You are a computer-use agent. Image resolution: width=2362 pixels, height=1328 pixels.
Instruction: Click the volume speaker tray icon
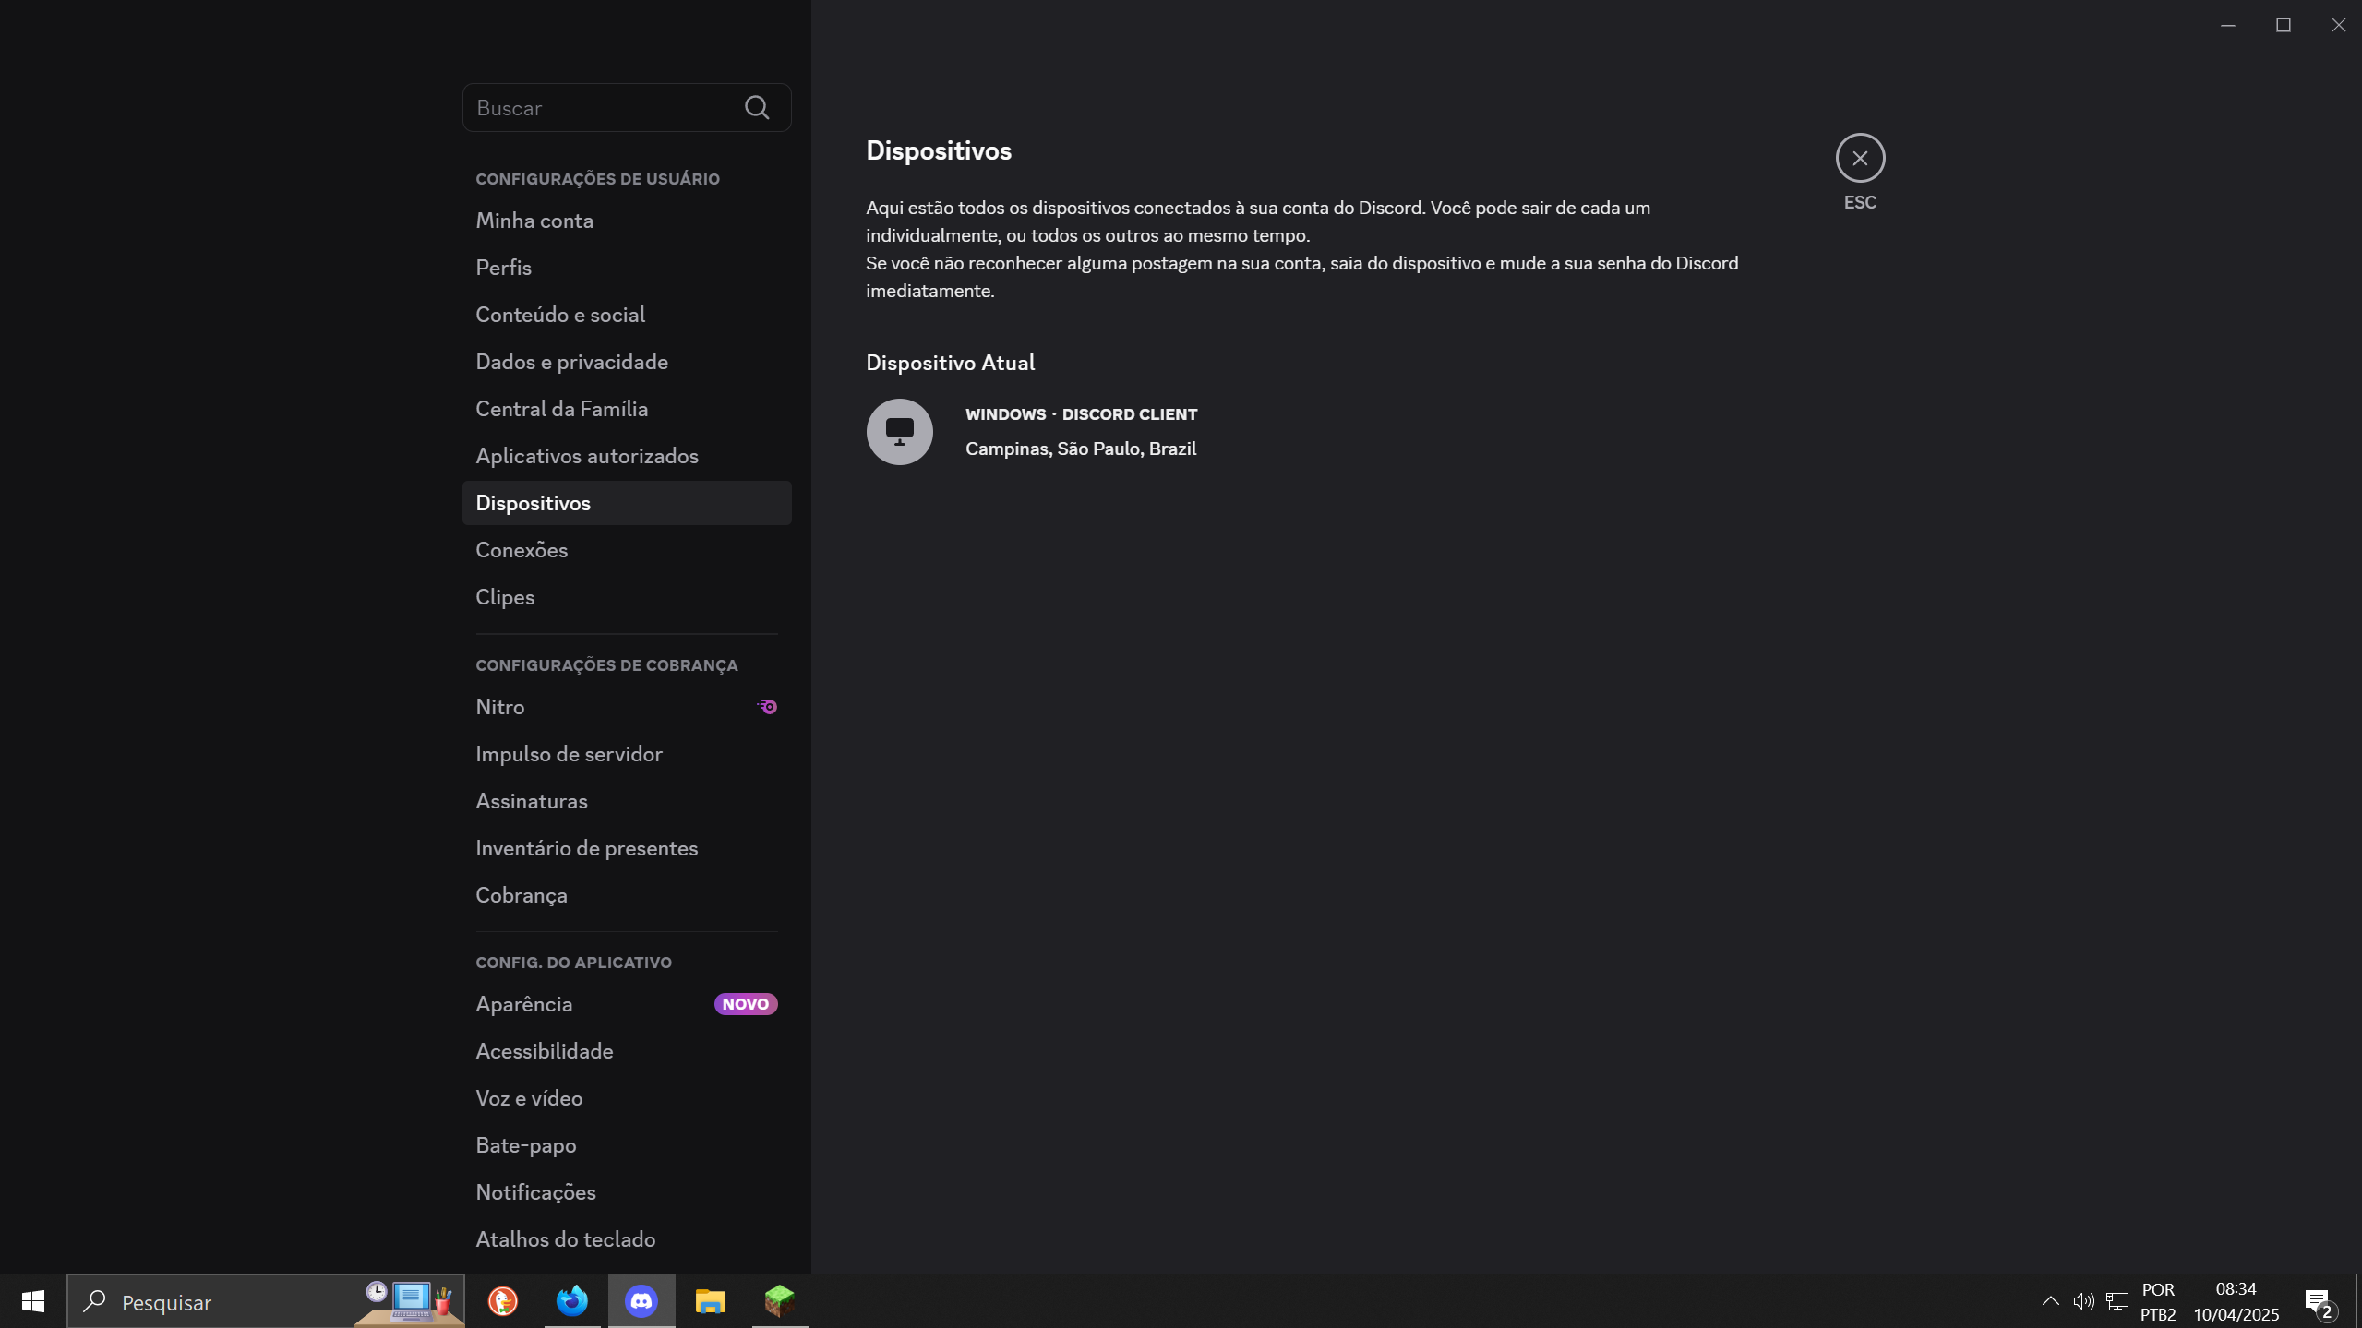pyautogui.click(x=2083, y=1301)
